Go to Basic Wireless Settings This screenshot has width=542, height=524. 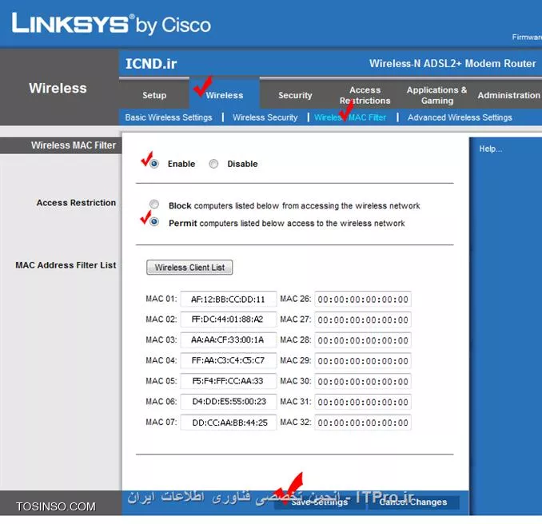[x=169, y=117]
